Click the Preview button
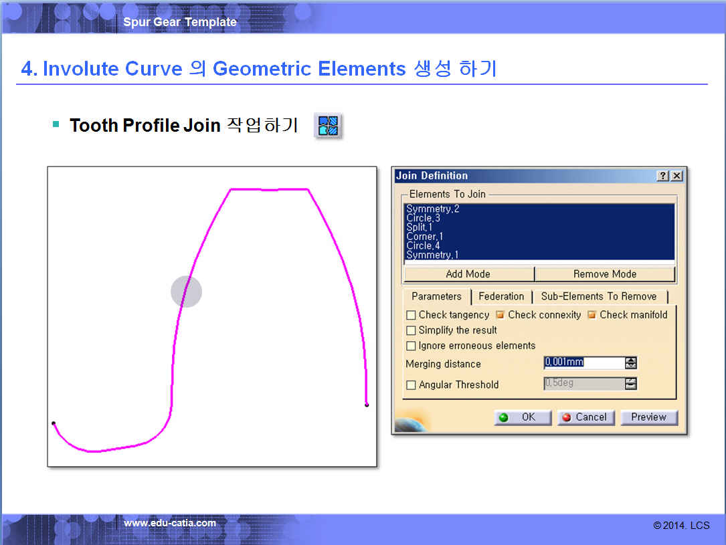The image size is (726, 545). pyautogui.click(x=648, y=417)
